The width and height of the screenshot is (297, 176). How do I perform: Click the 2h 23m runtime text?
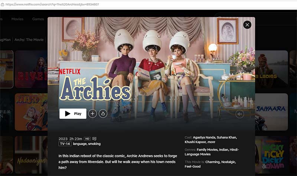tap(76, 139)
